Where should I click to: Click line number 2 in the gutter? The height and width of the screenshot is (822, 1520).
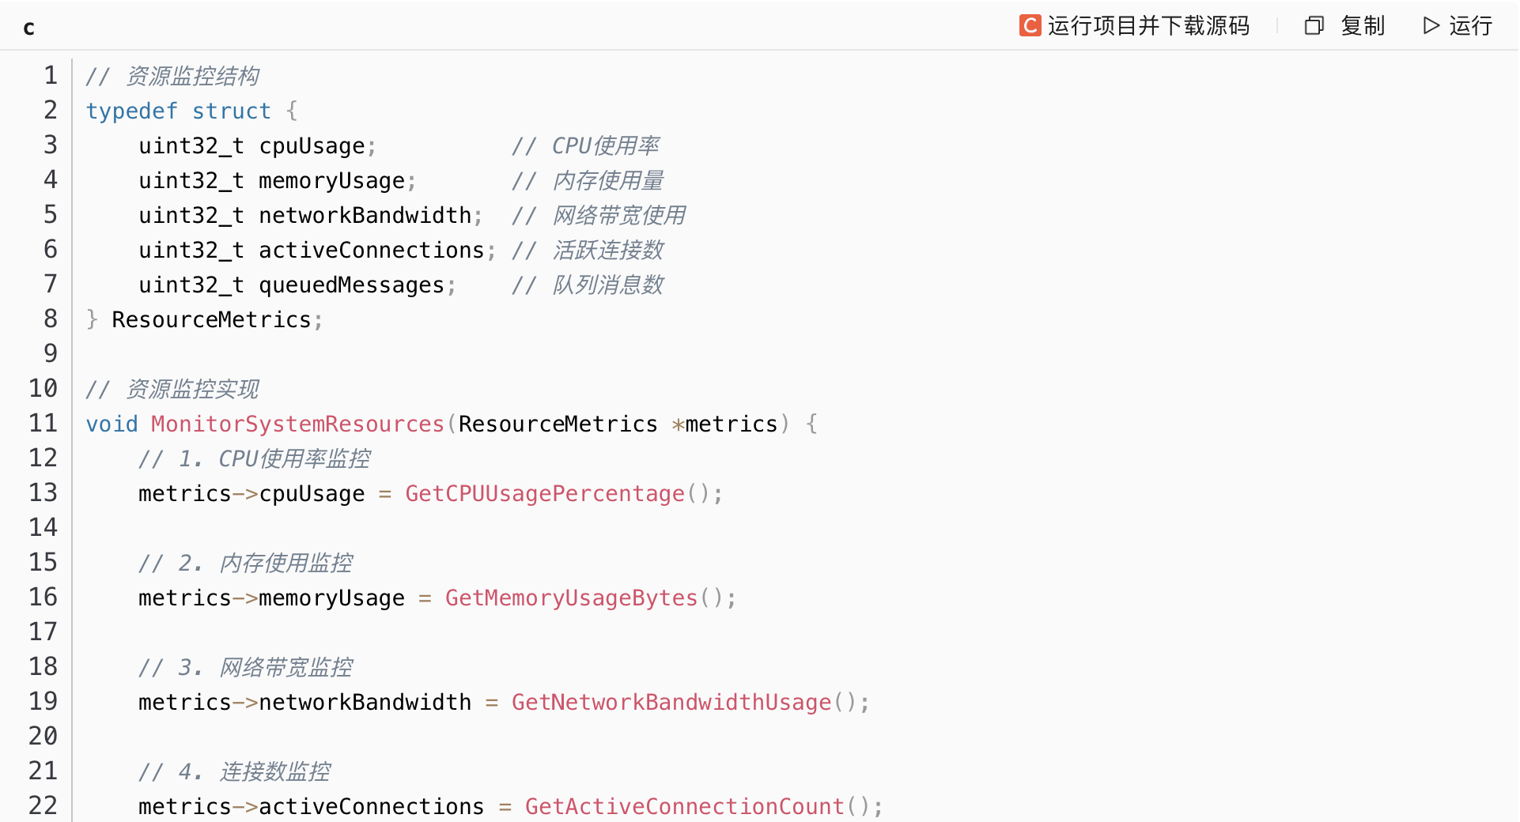click(51, 111)
